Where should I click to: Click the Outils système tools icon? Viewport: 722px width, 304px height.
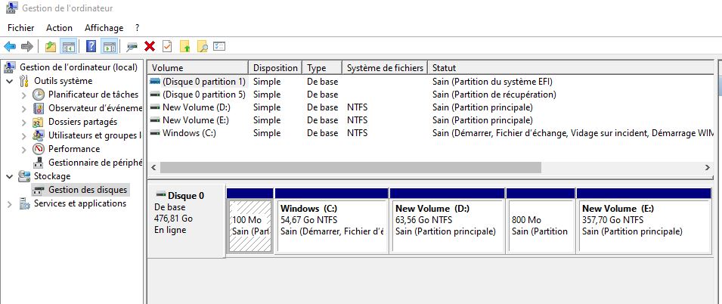tap(24, 81)
